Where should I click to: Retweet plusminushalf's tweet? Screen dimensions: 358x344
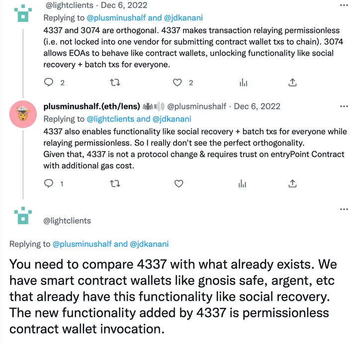(115, 183)
